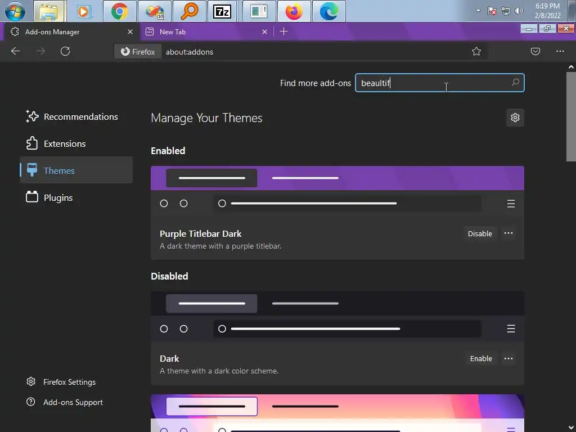Click the Dark theme title text
The width and height of the screenshot is (576, 432).
click(x=169, y=358)
